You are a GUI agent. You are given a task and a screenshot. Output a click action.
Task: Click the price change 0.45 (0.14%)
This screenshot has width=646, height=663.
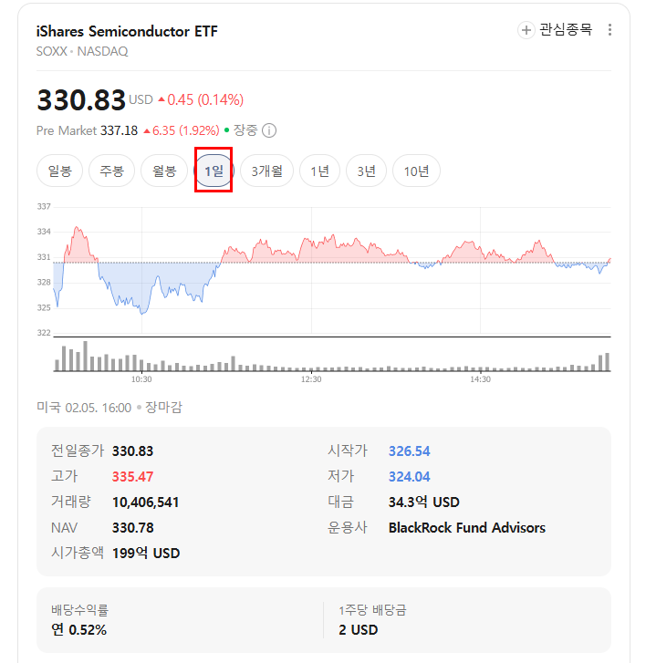[x=201, y=99]
